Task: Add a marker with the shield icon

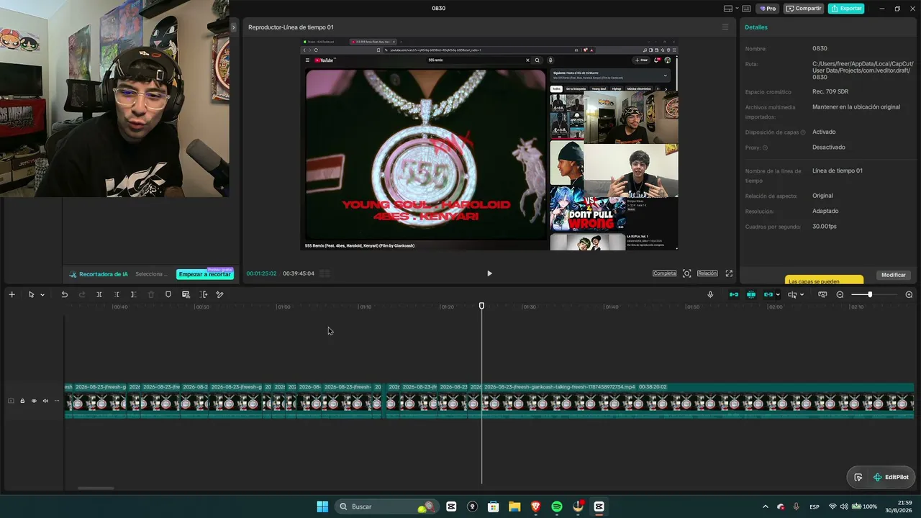Action: (168, 294)
